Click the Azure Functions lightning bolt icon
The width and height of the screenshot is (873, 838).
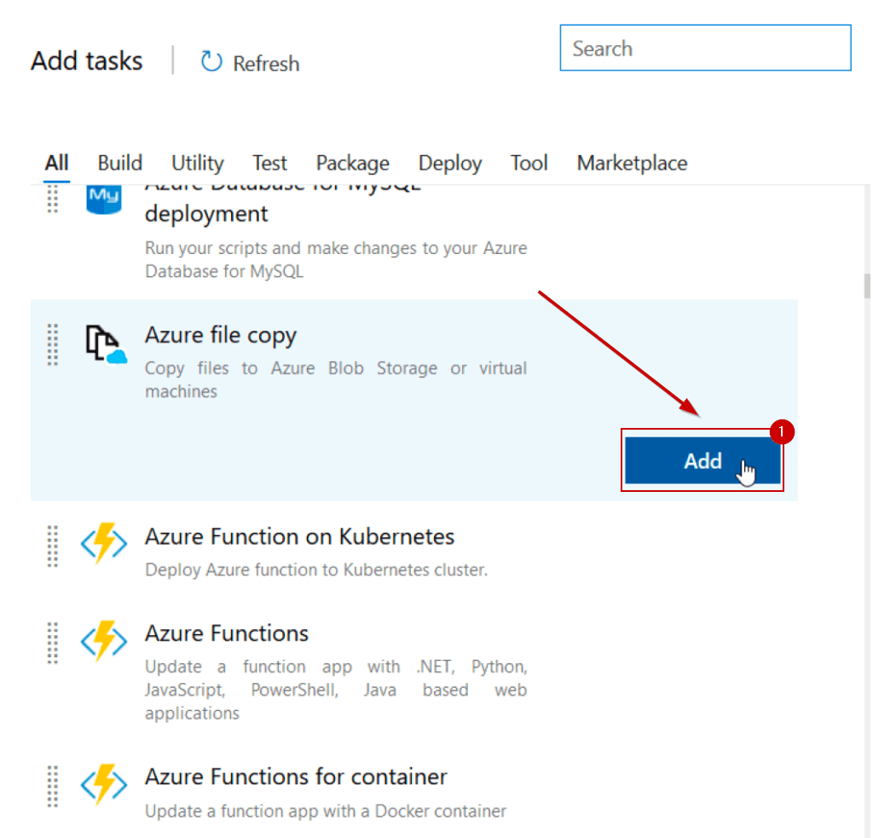coord(104,641)
